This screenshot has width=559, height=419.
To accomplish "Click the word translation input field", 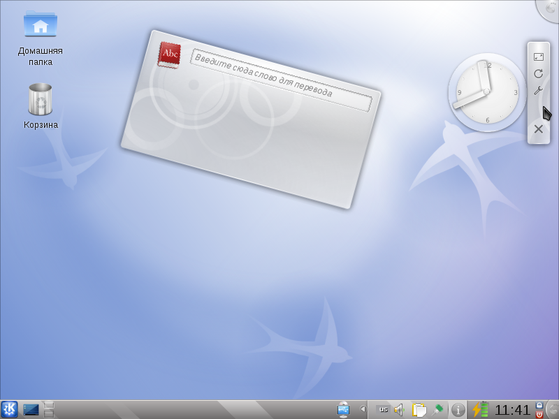I will [282, 80].
